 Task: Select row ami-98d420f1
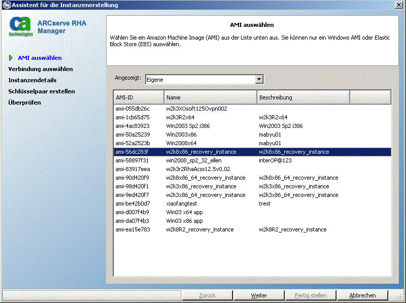click(252, 186)
